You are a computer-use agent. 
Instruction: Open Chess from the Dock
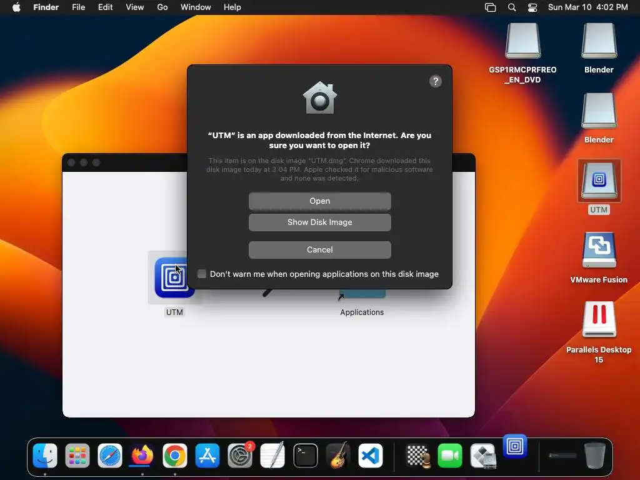418,456
